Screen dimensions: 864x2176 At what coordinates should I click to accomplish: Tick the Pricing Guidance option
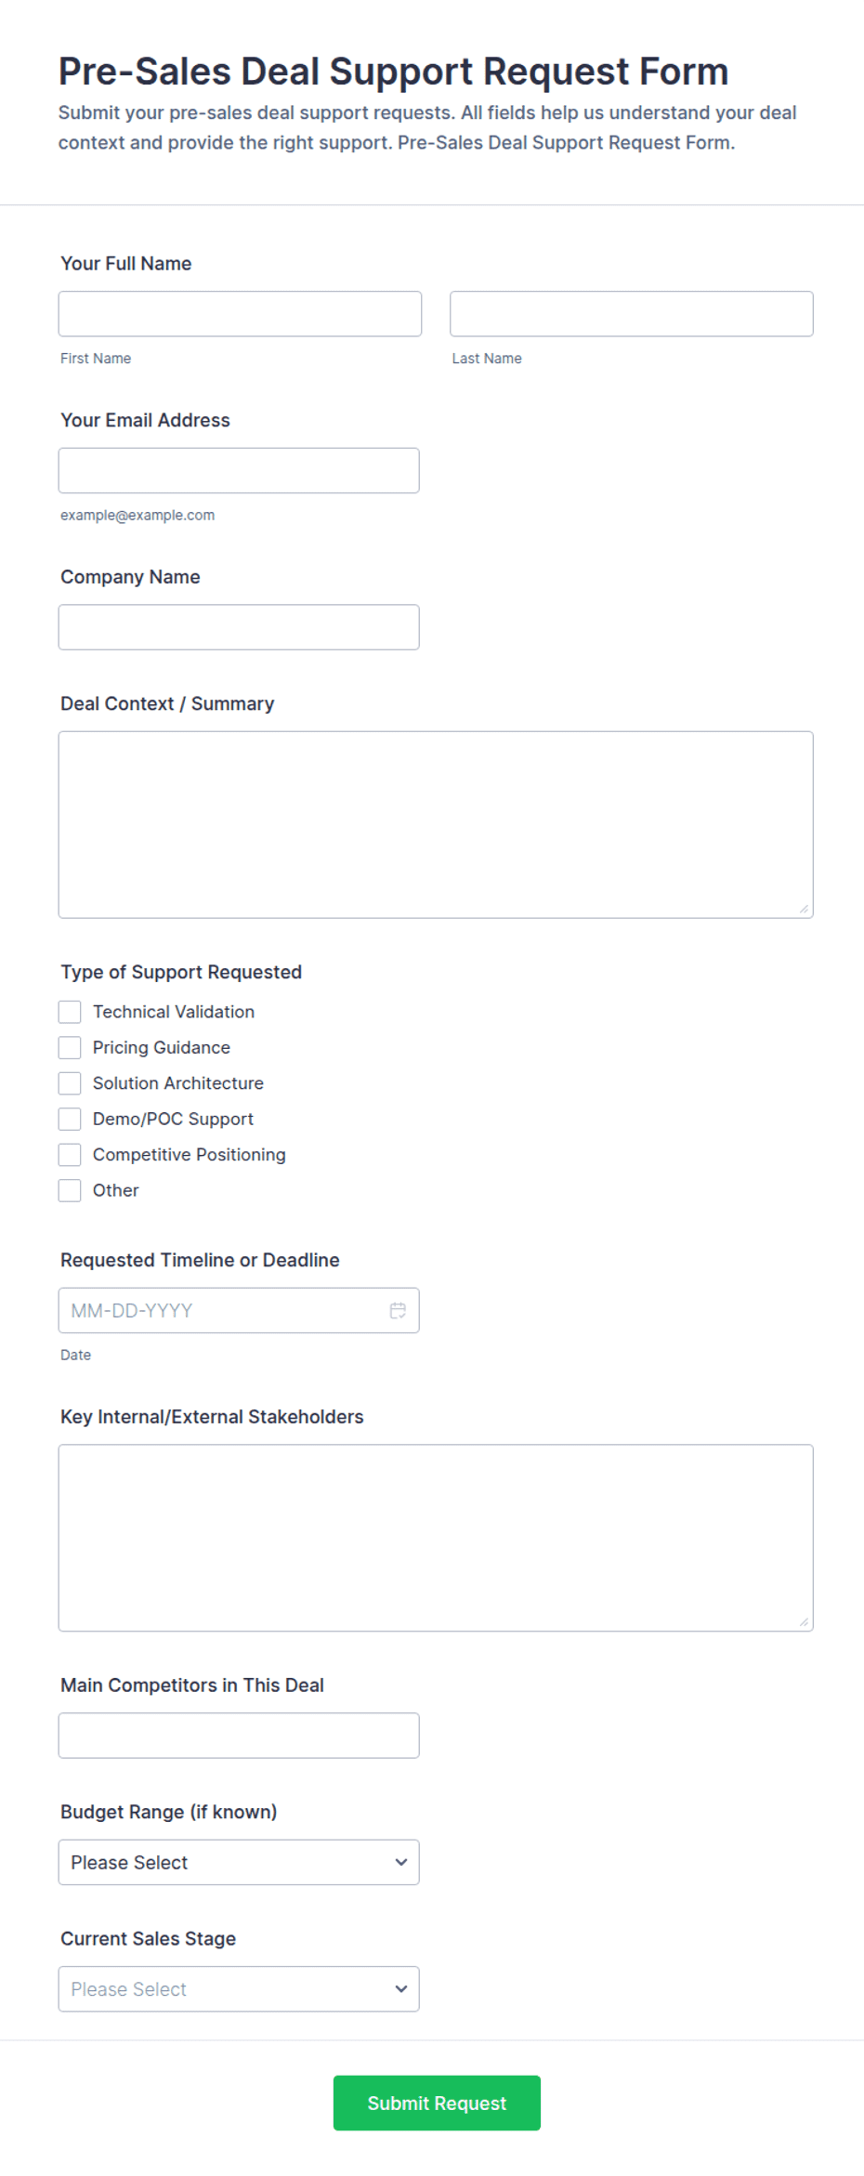[x=70, y=1047]
